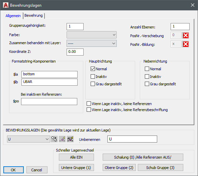Click the Gruppenzugehörigkeit input field
Image resolution: width=198 pixels, height=176 pixels.
click(75, 26)
